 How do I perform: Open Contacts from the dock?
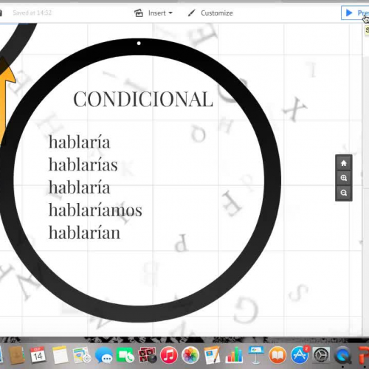pos(16,355)
